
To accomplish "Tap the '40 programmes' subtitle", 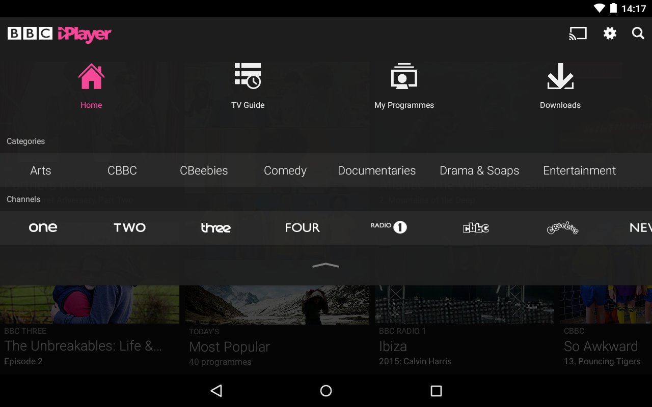I will click(x=220, y=362).
